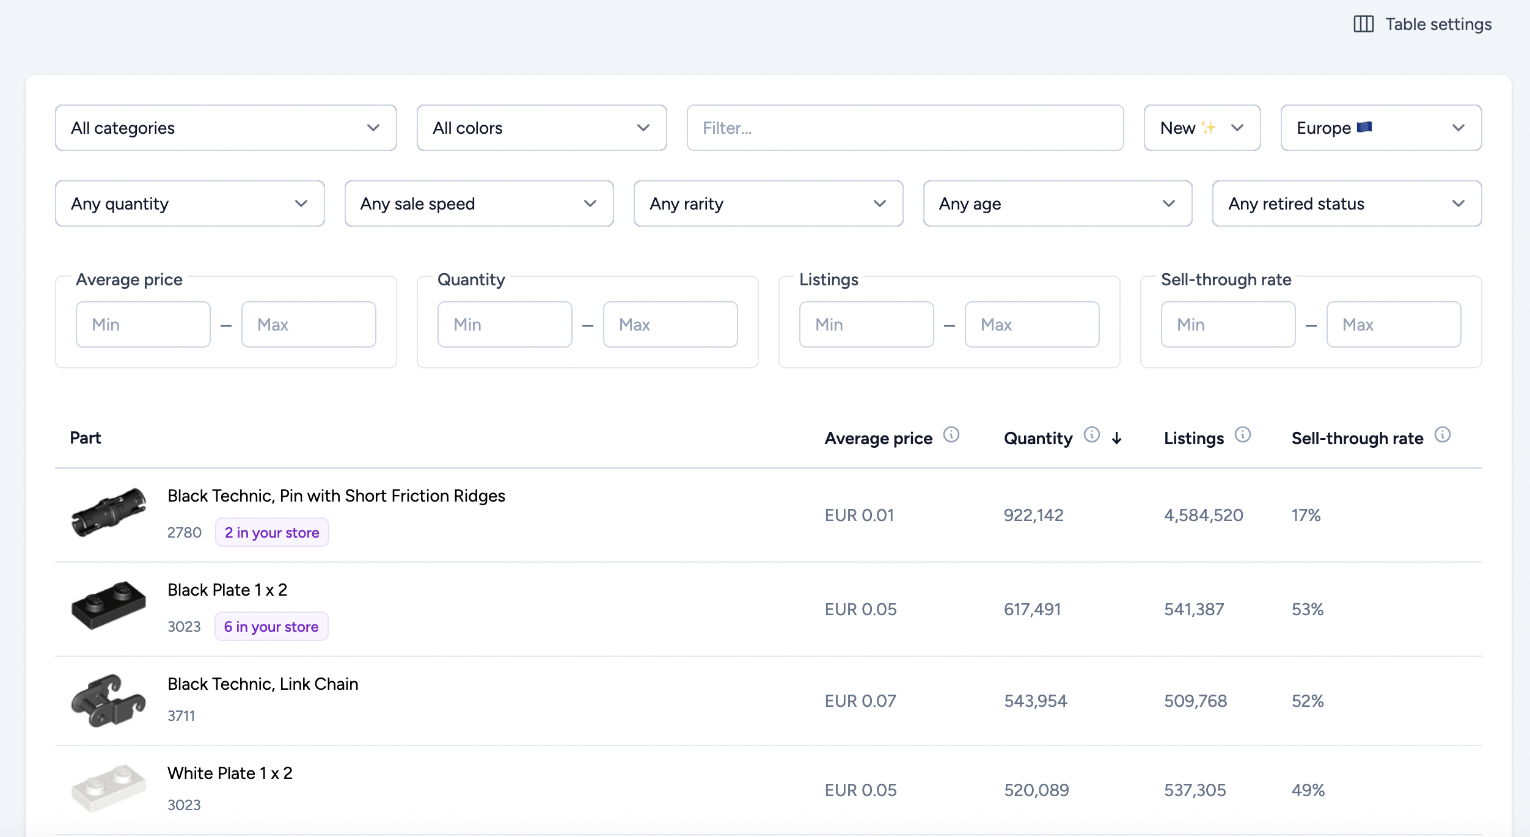Open the New condition dropdown
This screenshot has width=1530, height=837.
coord(1202,128)
